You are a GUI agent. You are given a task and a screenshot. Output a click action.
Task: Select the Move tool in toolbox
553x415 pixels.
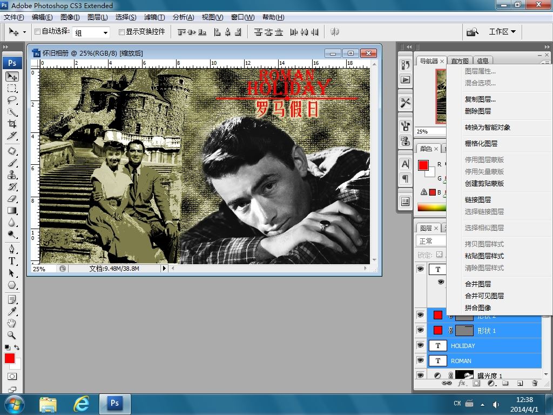(12, 77)
